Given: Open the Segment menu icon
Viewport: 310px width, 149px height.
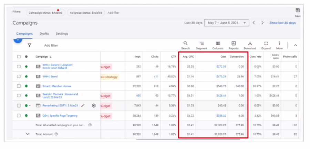Looking at the screenshot, I should (201, 43).
